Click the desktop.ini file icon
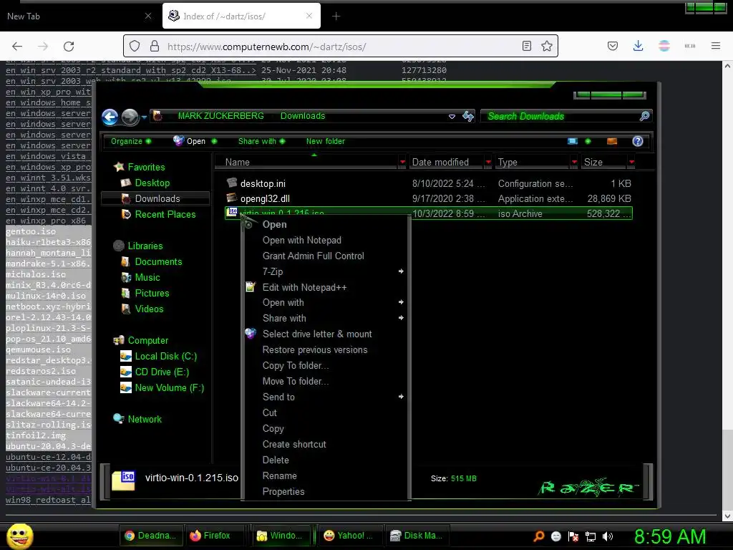733x550 pixels. (x=232, y=183)
